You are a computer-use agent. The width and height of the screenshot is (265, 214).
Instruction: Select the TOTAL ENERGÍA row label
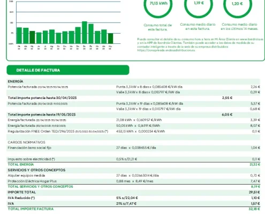21,164
